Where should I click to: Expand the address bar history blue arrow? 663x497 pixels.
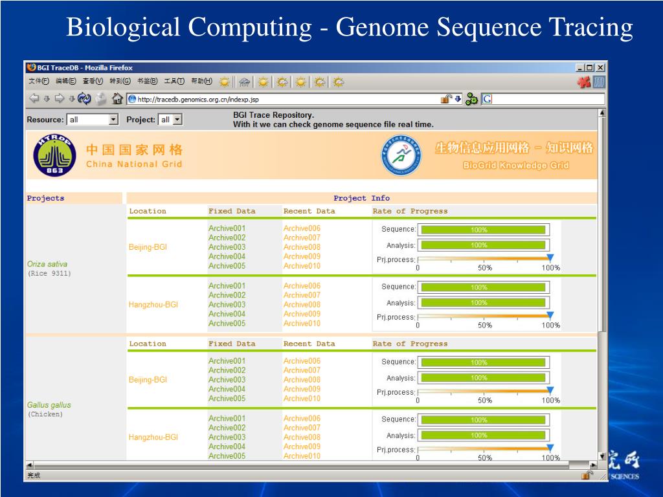tap(458, 99)
